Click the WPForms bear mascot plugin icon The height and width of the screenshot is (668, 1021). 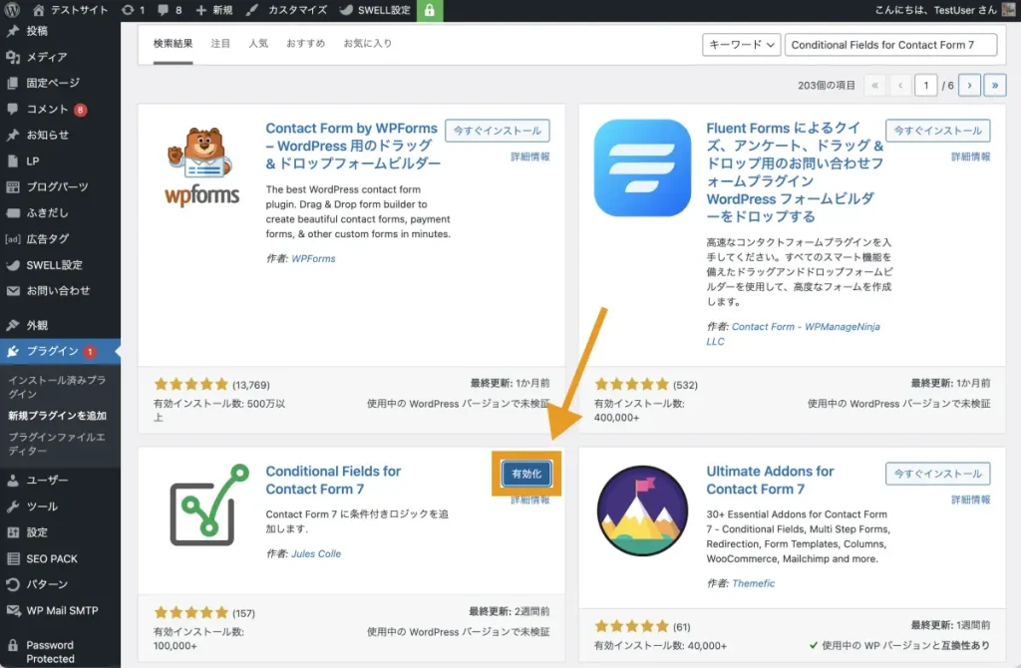pyautogui.click(x=202, y=167)
